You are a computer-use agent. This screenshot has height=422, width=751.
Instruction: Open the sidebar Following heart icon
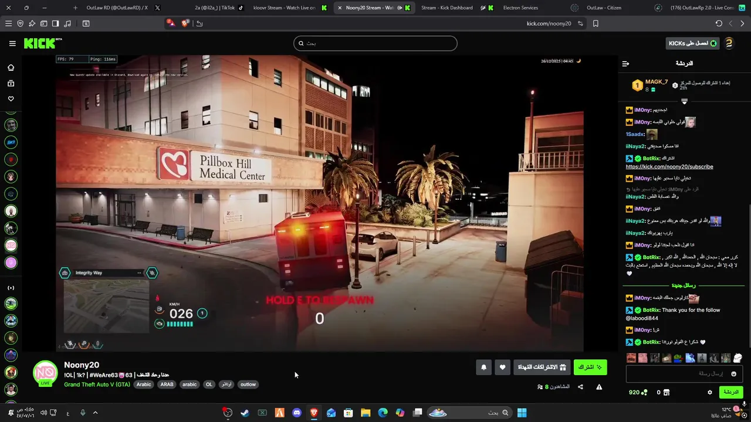point(11,98)
